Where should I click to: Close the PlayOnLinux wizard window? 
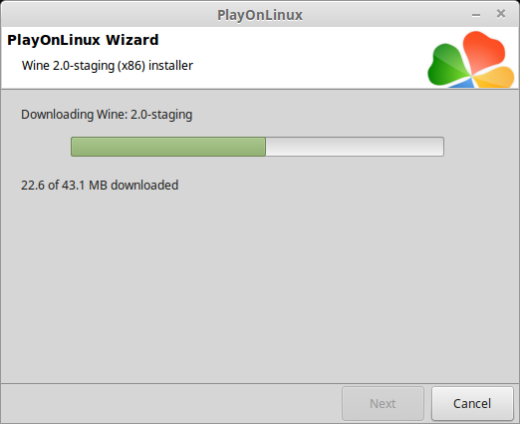coord(501,14)
